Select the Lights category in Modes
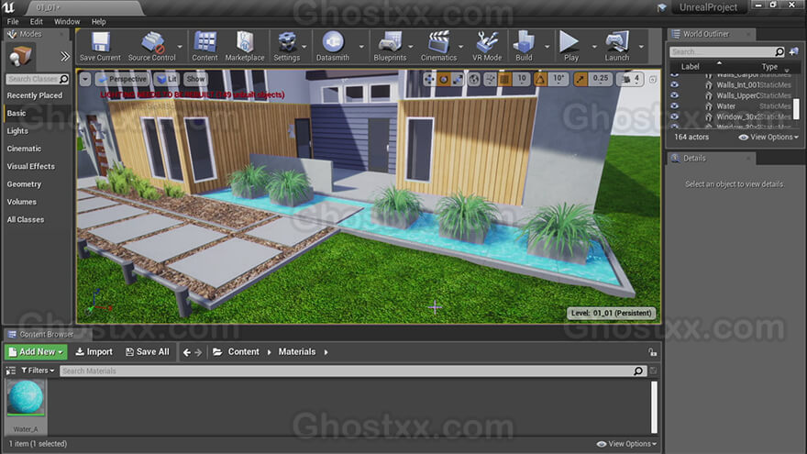 pyautogui.click(x=17, y=131)
